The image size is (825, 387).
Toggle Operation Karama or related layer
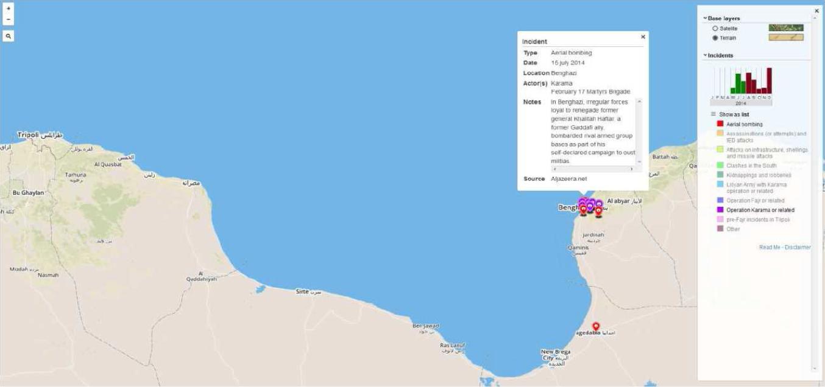pyautogui.click(x=720, y=210)
